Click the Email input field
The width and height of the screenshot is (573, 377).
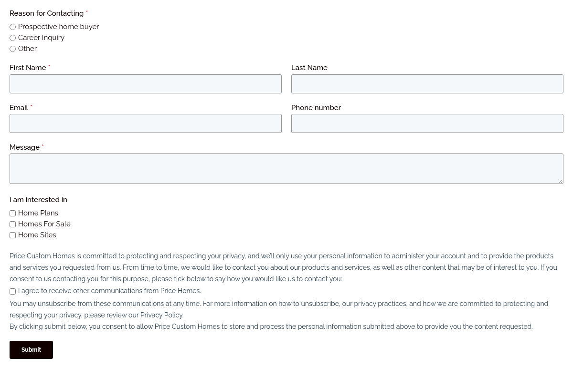(x=146, y=123)
